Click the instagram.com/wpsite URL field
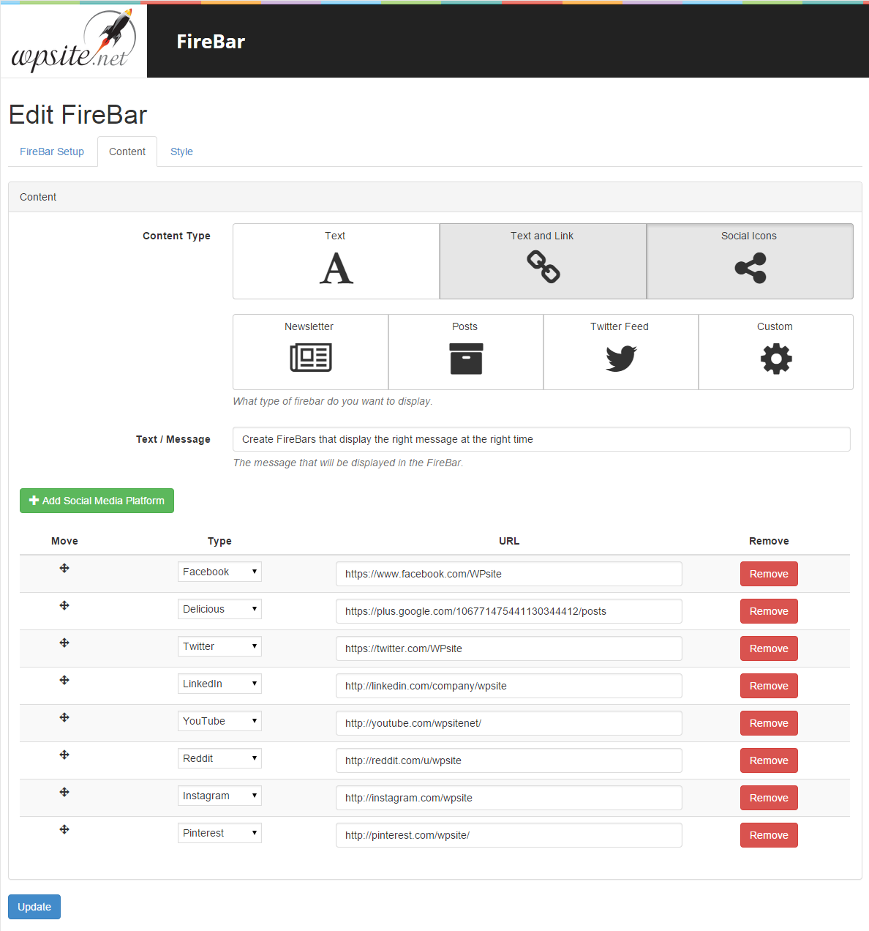Viewport: 869px width, 931px height. [x=509, y=798]
